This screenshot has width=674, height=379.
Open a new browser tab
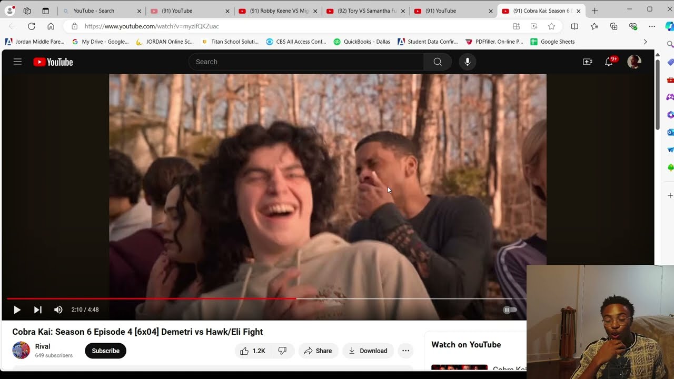click(x=594, y=11)
